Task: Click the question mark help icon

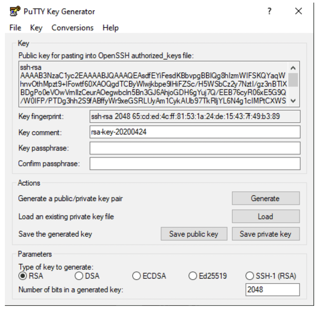Action: pyautogui.click(x=269, y=11)
